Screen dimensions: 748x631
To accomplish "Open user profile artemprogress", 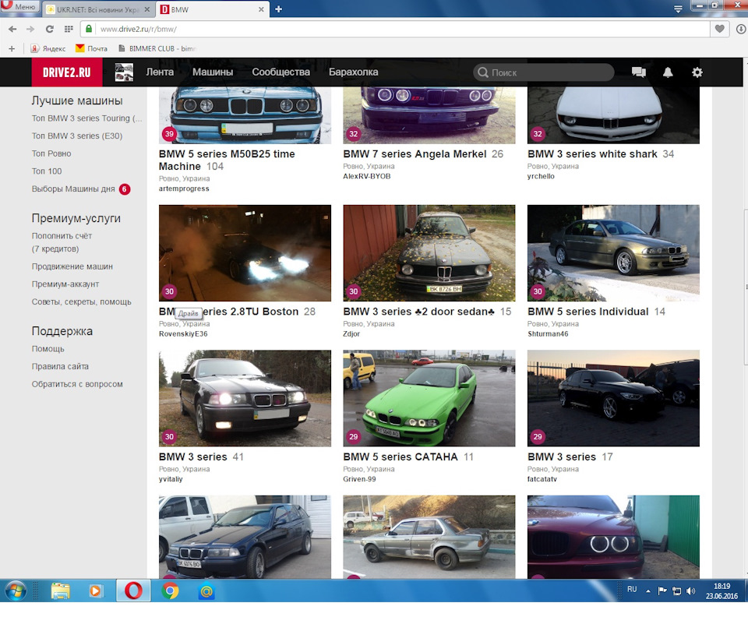I will (x=184, y=189).
